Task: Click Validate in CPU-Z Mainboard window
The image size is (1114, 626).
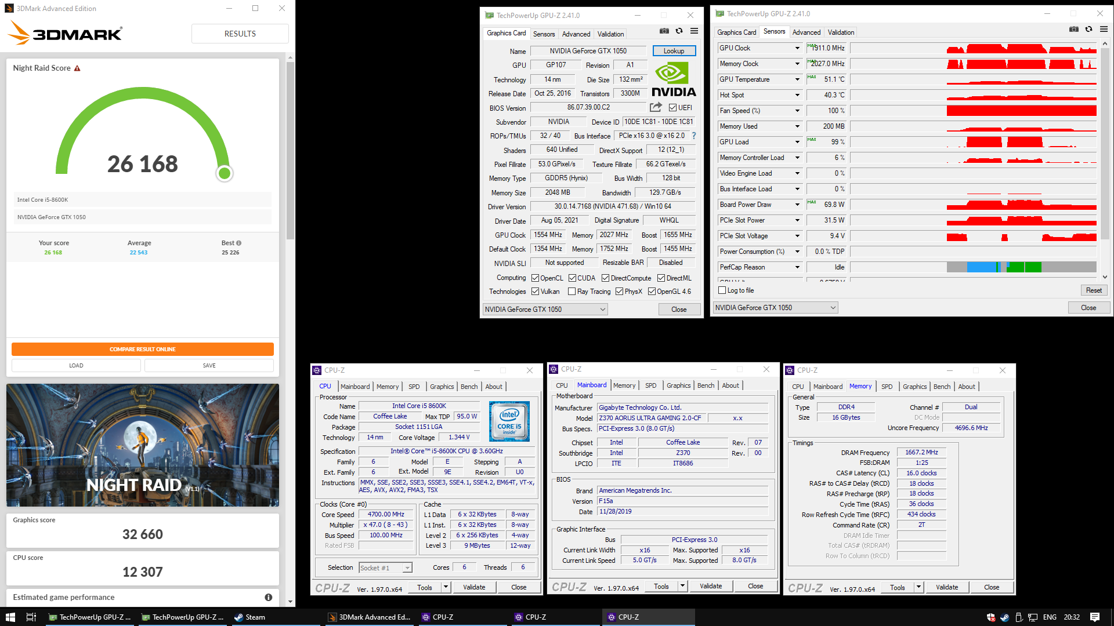Action: click(711, 586)
